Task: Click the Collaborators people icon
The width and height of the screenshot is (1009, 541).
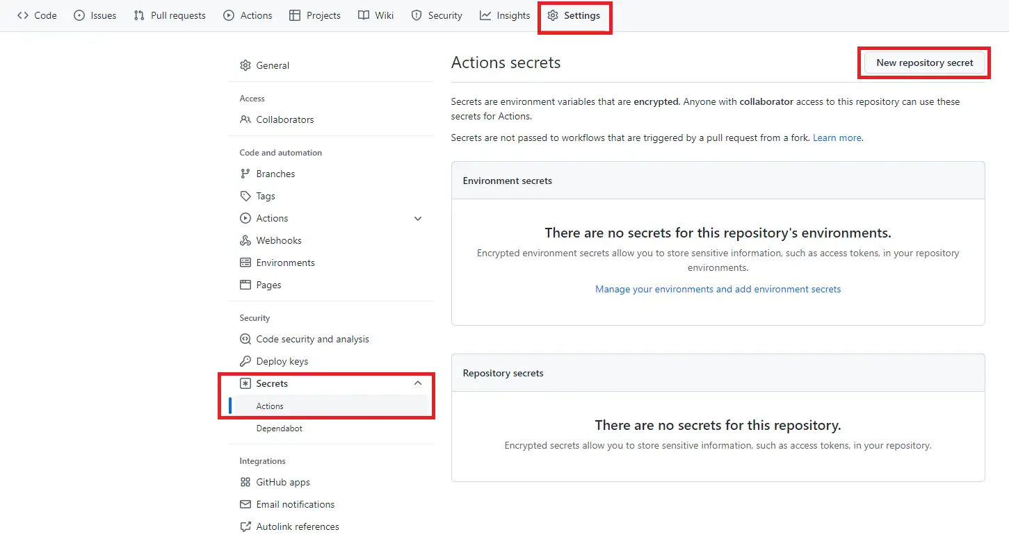Action: coord(245,119)
